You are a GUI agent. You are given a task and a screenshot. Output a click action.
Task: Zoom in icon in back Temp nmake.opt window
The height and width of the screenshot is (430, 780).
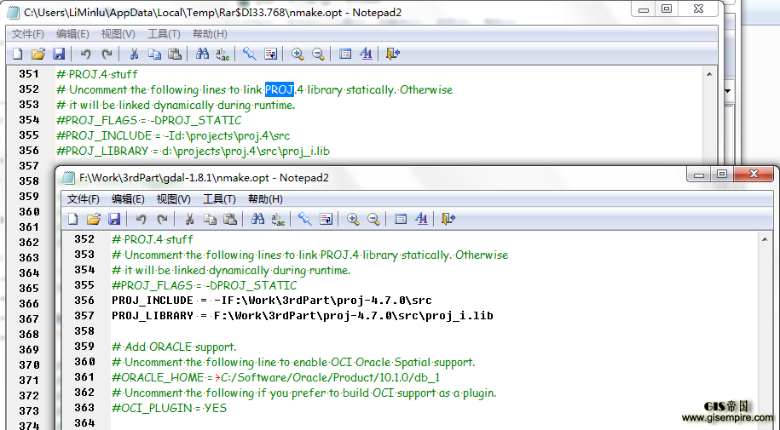coord(298,54)
